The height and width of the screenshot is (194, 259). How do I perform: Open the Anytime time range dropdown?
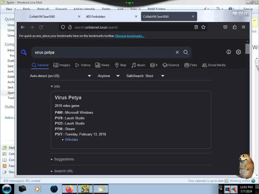[x=109, y=76]
